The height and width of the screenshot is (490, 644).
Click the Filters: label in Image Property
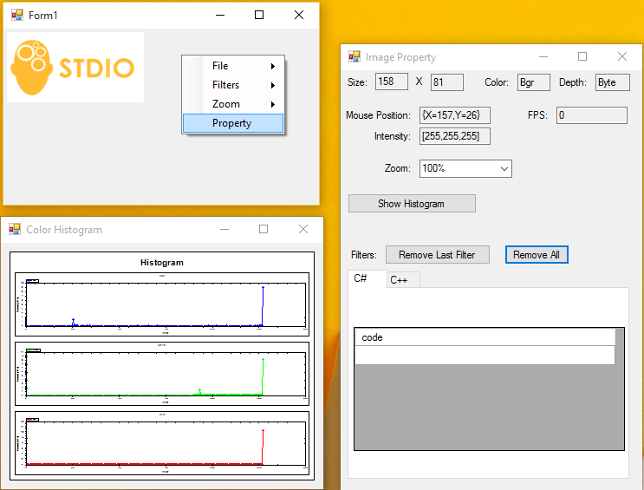click(364, 255)
